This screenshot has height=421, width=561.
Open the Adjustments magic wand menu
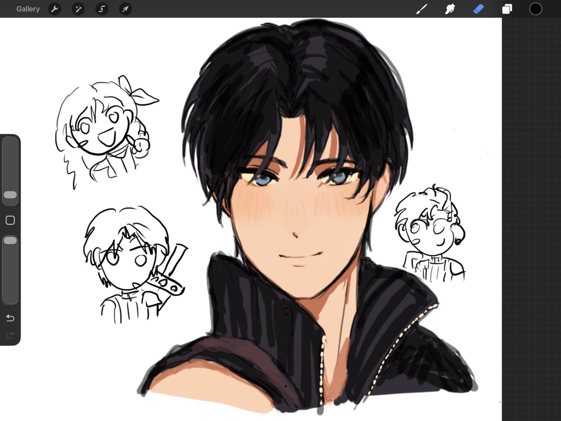(78, 9)
